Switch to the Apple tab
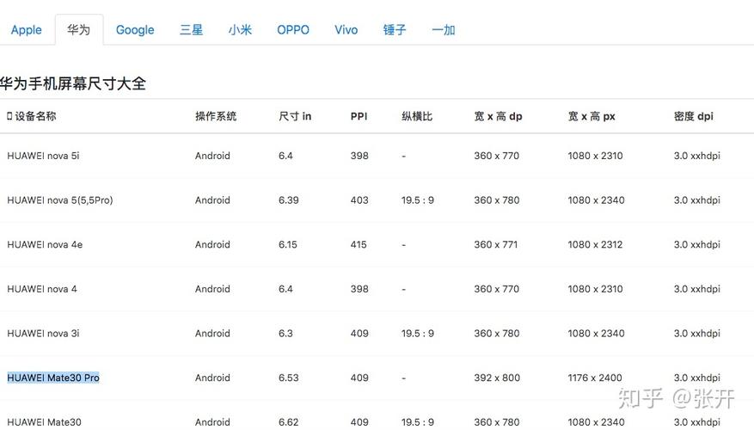754x430 pixels. [x=27, y=30]
